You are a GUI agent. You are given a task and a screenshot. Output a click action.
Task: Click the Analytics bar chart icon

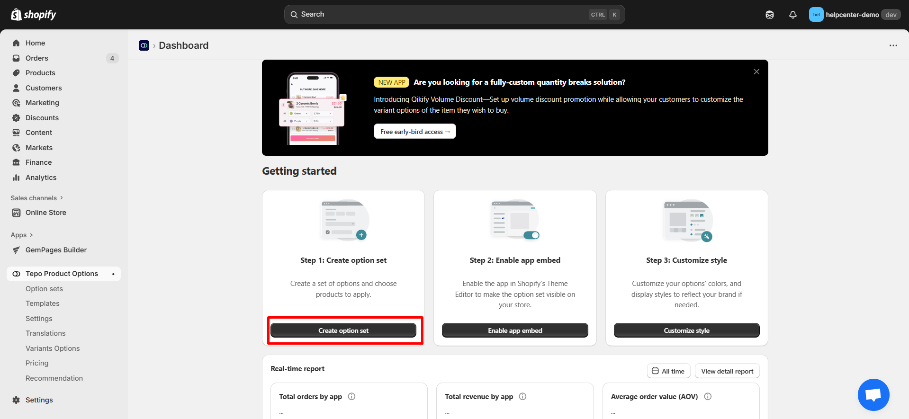coord(16,178)
